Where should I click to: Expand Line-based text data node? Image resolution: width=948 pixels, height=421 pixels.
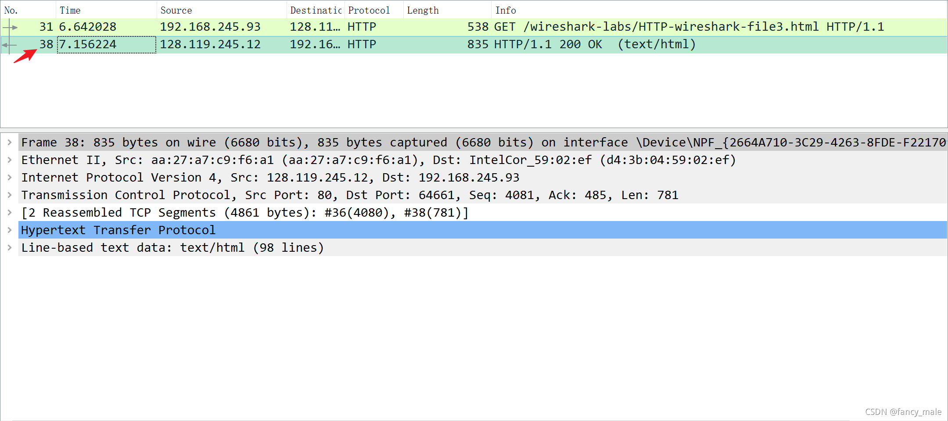[10, 247]
